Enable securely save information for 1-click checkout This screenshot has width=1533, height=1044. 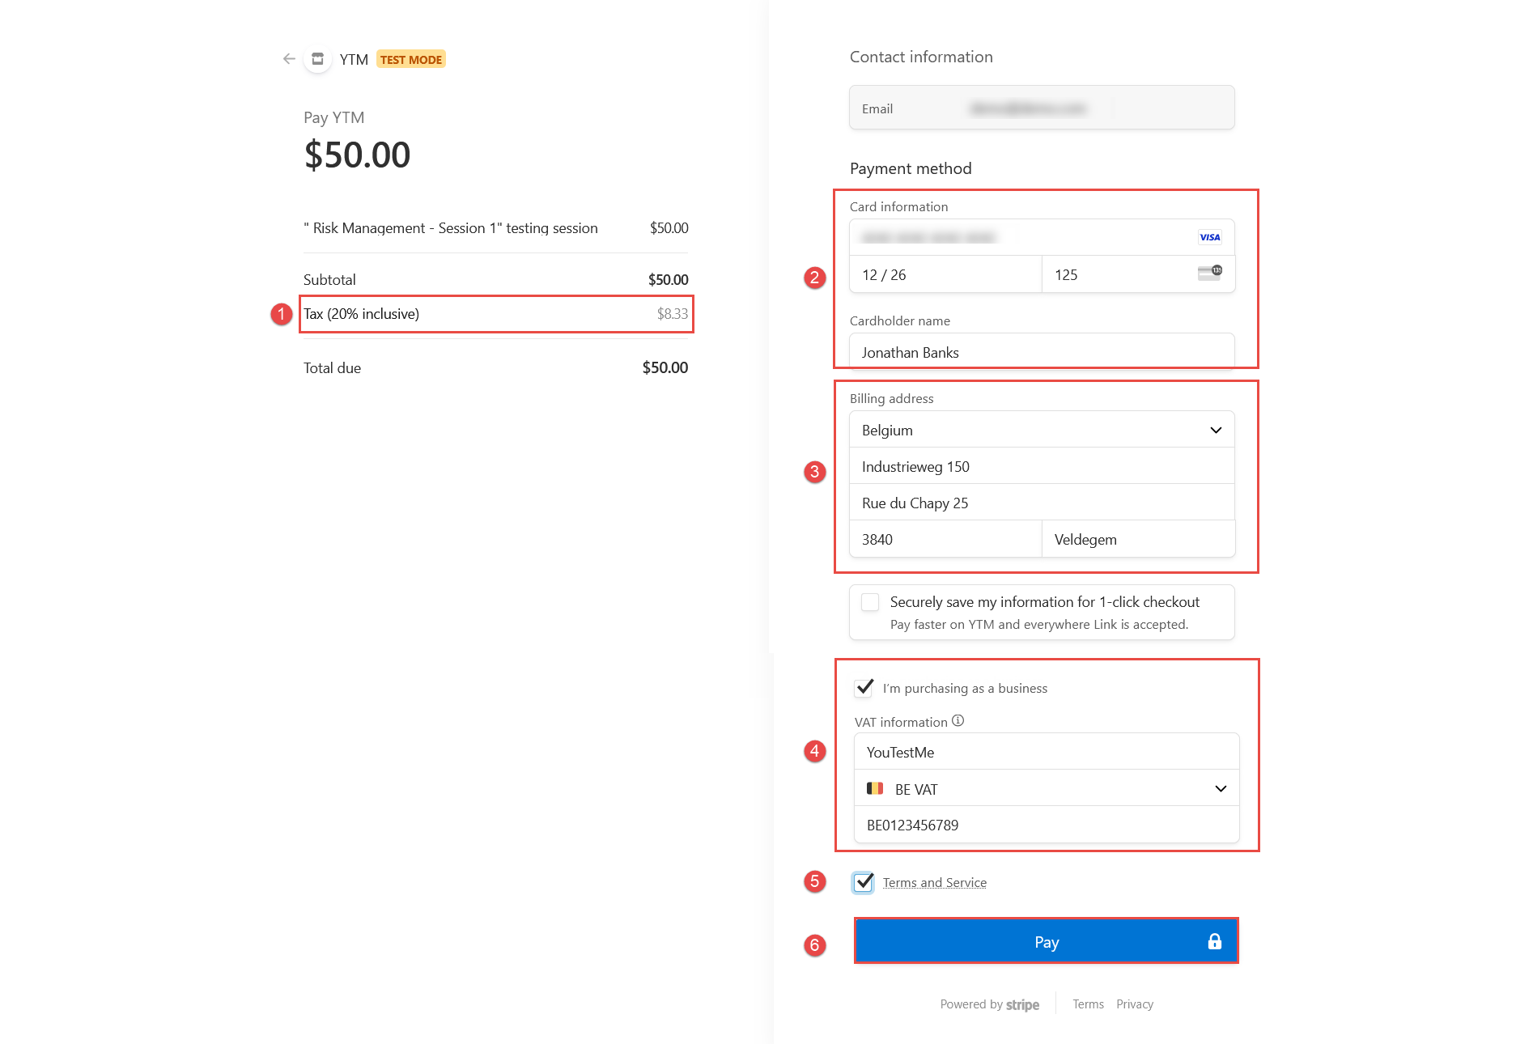pyautogui.click(x=870, y=602)
